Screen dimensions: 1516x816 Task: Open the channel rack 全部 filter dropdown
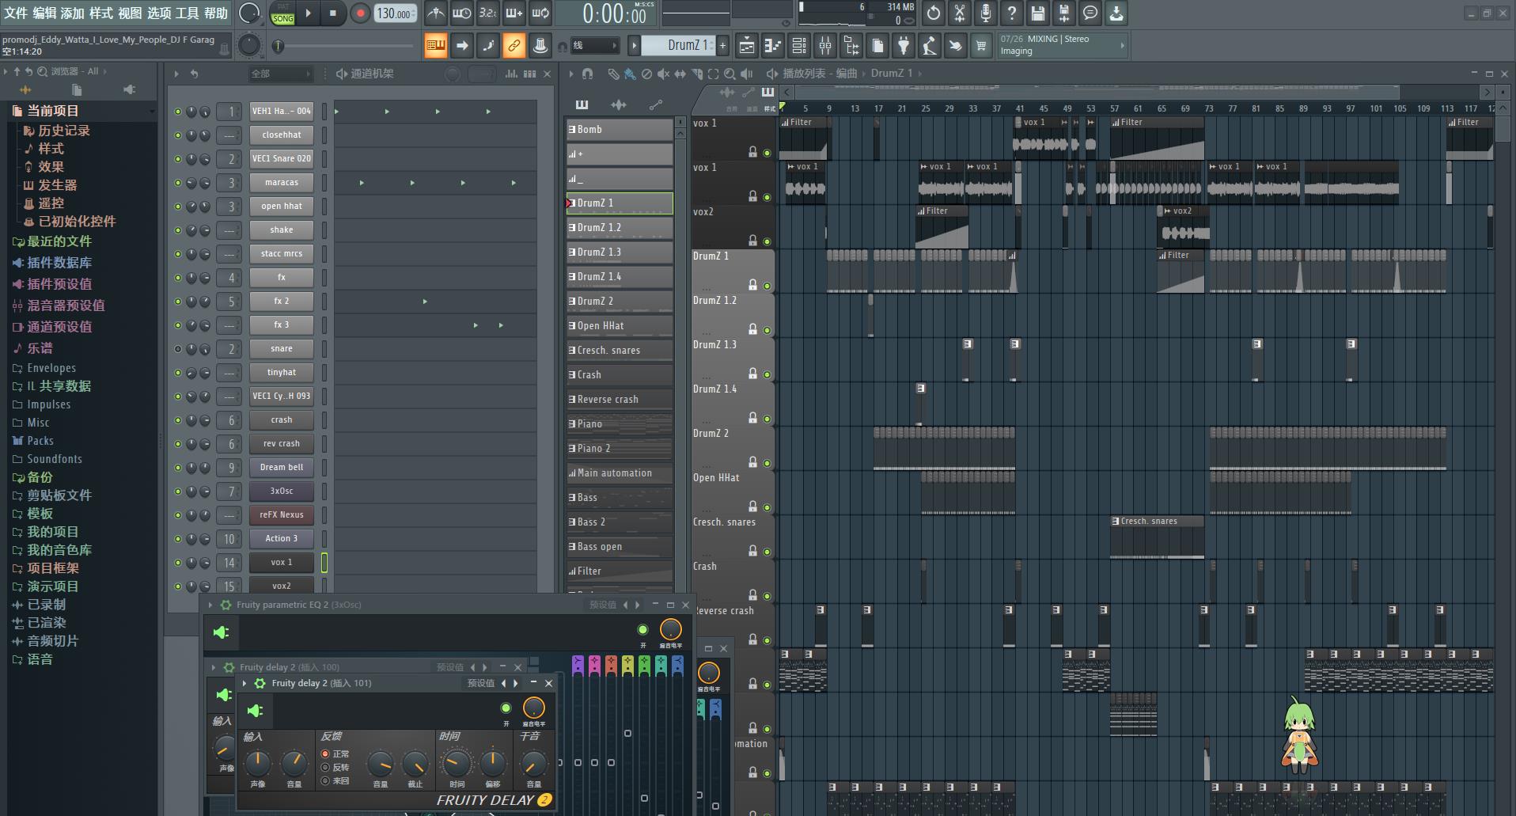point(281,74)
